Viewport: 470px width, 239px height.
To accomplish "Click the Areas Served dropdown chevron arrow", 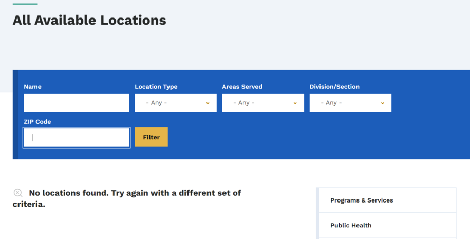I will [x=295, y=103].
